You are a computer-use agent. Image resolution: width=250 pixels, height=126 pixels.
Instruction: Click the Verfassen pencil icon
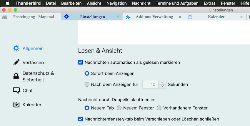tap(16, 63)
